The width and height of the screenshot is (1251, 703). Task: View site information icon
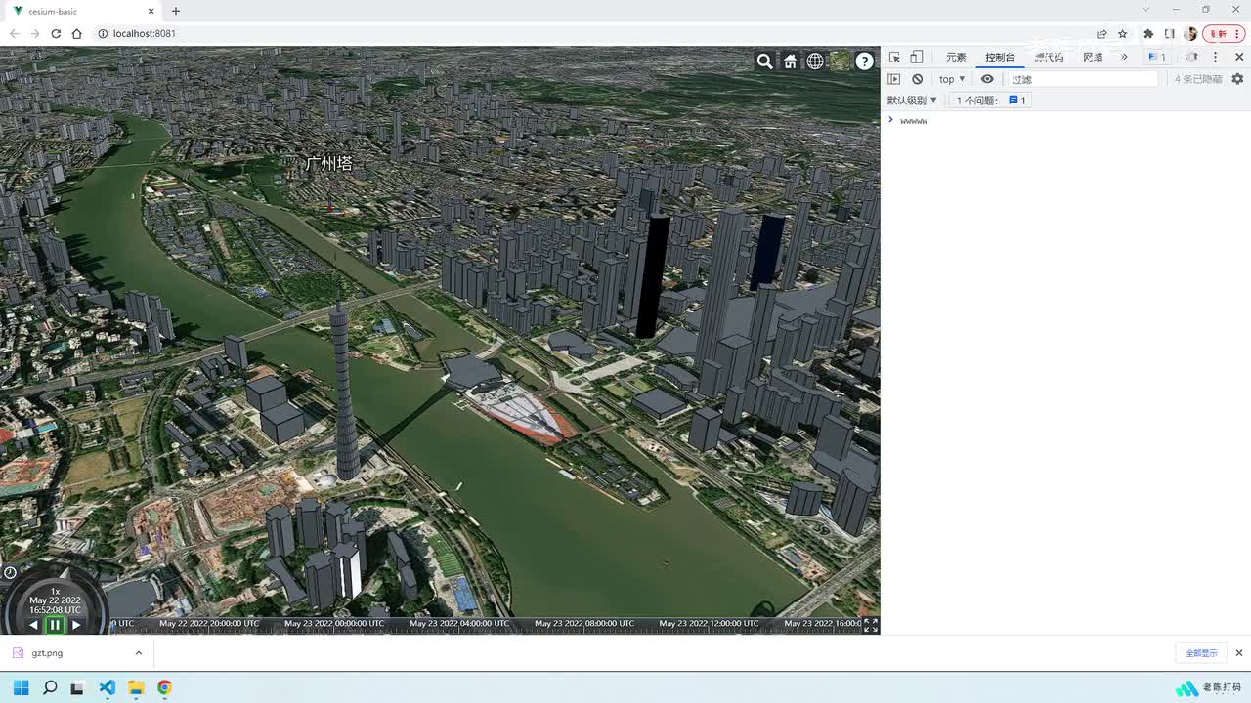coord(103,33)
